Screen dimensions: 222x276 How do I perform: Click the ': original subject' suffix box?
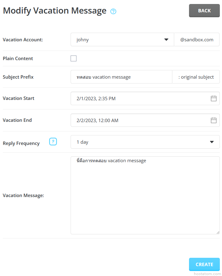point(196,77)
